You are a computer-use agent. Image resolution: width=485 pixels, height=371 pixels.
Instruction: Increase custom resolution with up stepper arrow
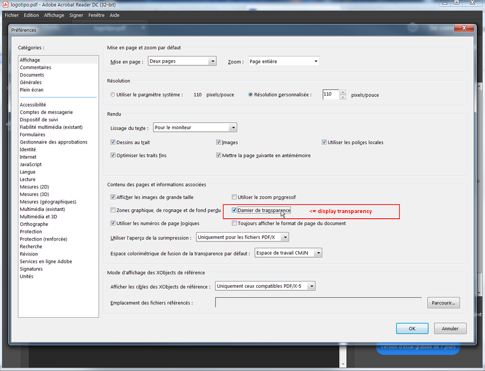click(343, 92)
